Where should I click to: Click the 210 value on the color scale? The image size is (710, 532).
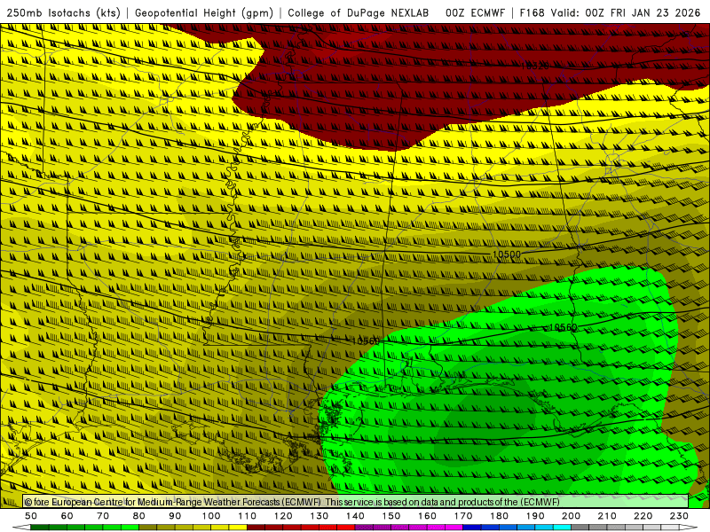tap(607, 516)
